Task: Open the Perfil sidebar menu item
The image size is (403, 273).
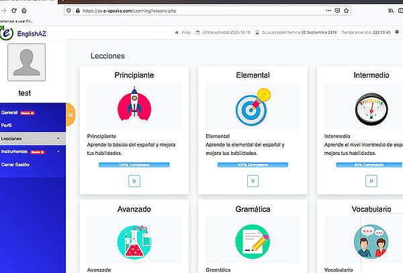Action: (7, 125)
